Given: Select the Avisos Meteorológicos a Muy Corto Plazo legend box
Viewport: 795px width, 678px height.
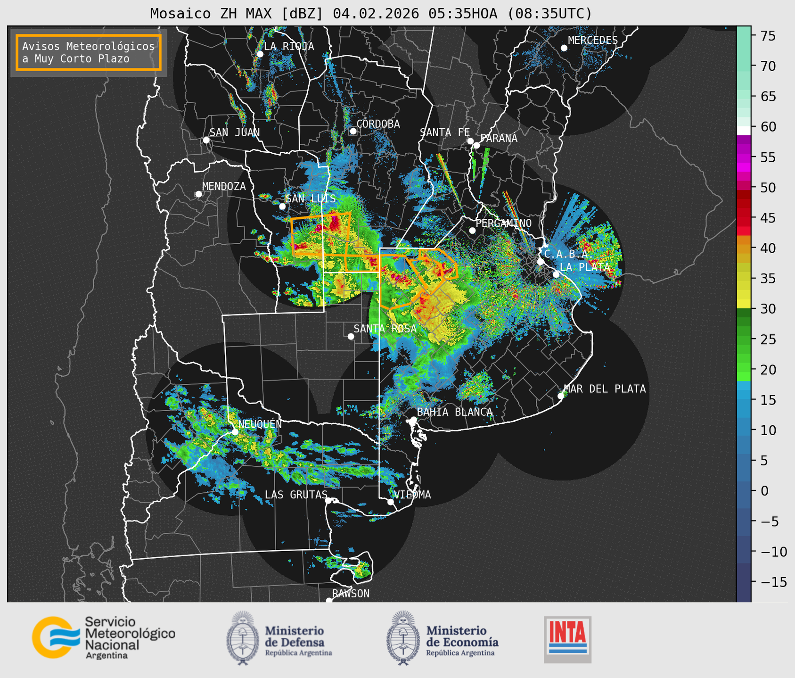Looking at the screenshot, I should 89,52.
